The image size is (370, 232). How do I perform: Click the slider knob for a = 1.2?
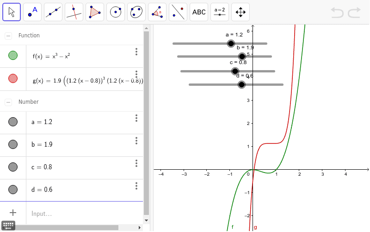point(231,43)
